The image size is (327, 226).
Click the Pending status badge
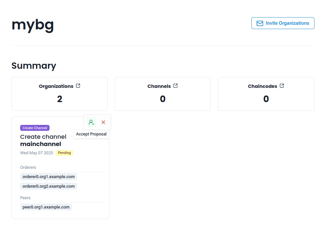point(64,153)
